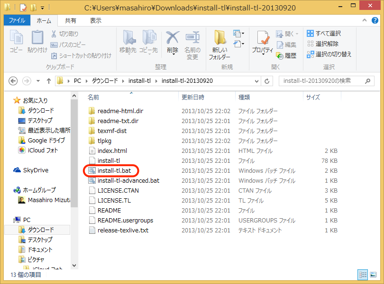
Task: Open the Move to (移動先) dropdown
Action: pyautogui.click(x=128, y=44)
